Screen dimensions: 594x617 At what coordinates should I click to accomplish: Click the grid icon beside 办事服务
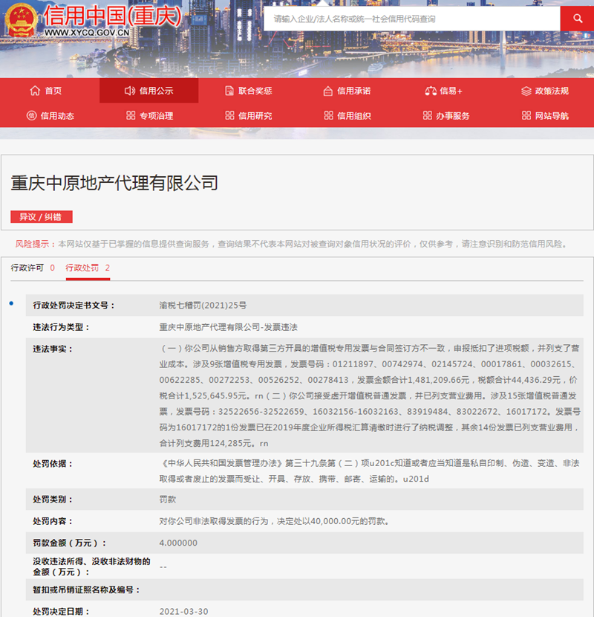coord(428,115)
